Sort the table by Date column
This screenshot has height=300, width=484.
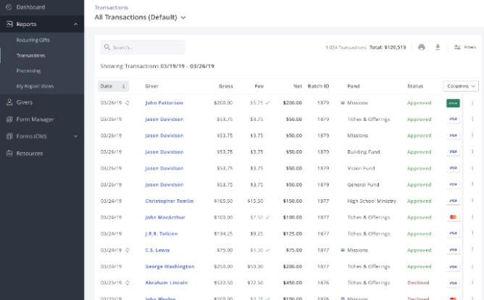(112, 86)
